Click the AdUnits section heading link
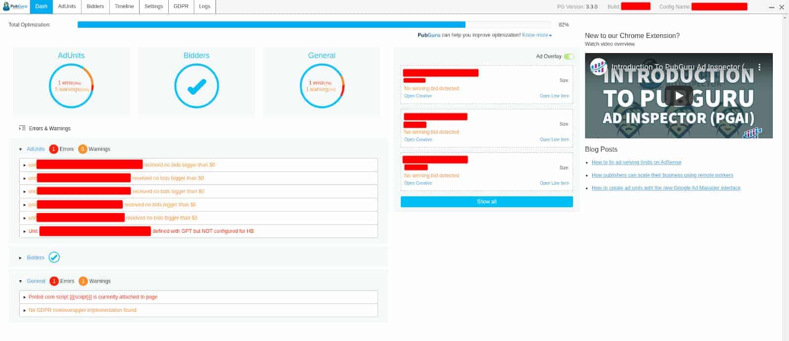The height and width of the screenshot is (341, 789). pos(36,149)
